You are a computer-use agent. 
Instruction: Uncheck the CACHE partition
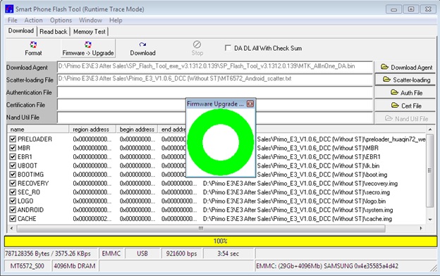tap(13, 218)
